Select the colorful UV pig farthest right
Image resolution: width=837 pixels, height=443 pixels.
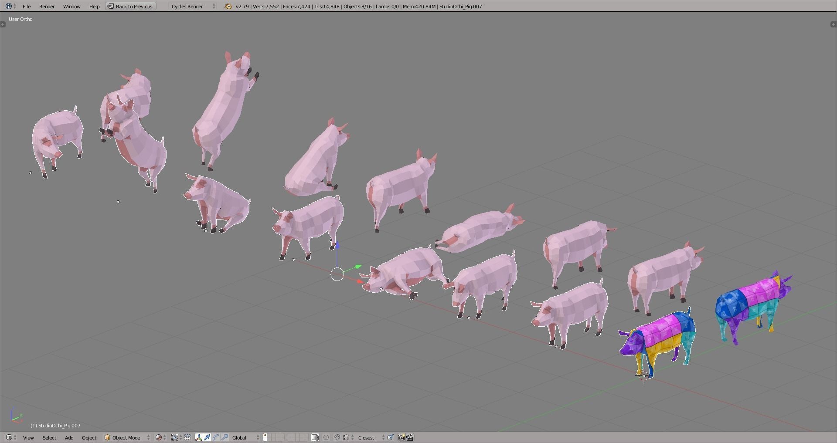pyautogui.click(x=753, y=308)
